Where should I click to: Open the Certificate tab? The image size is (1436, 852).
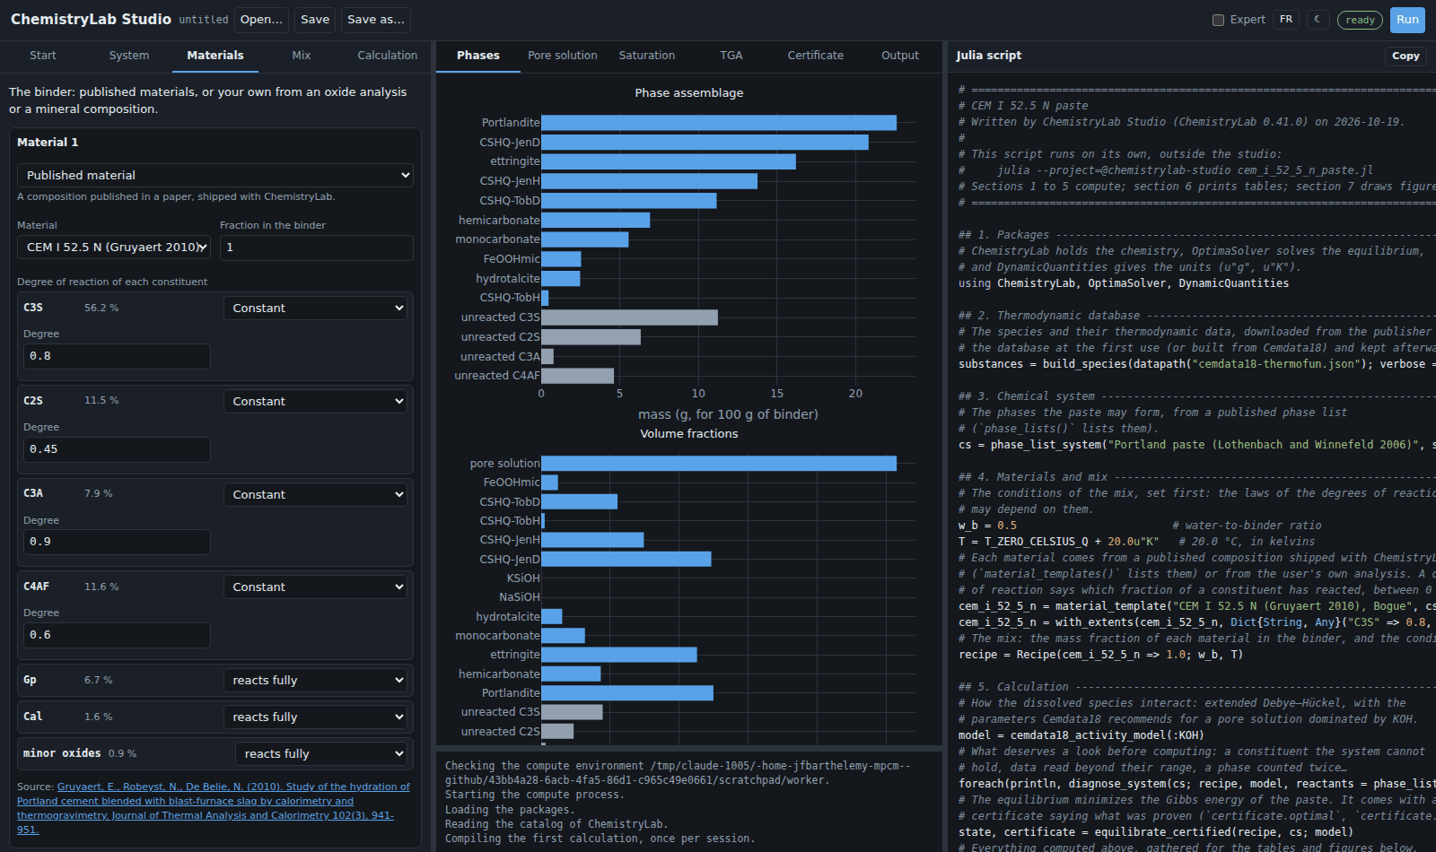point(816,56)
